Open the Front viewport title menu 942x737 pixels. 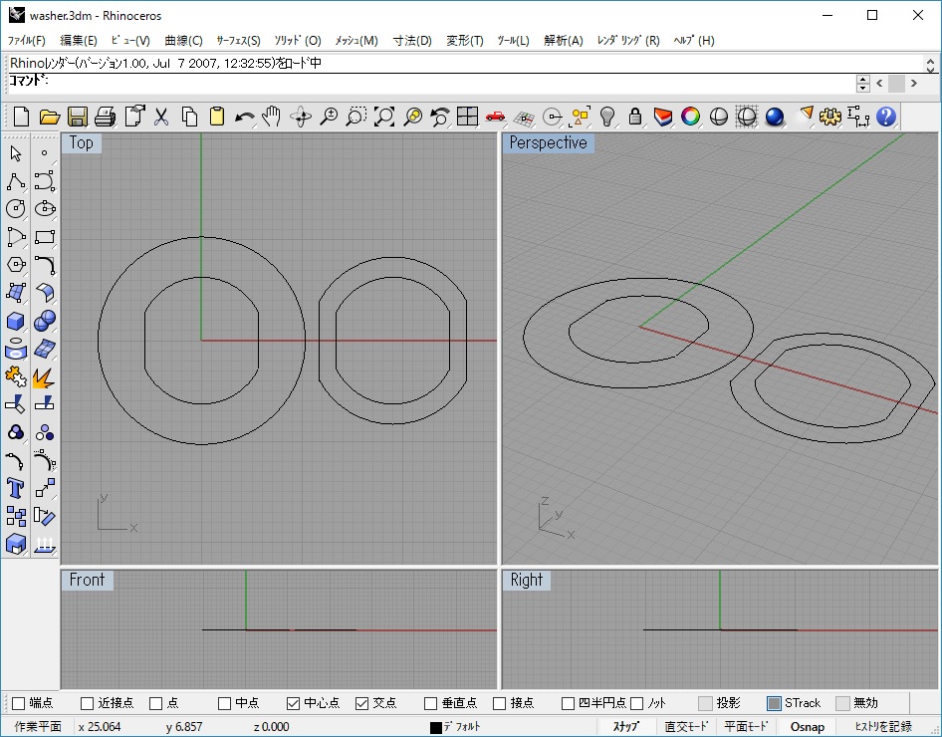(87, 581)
